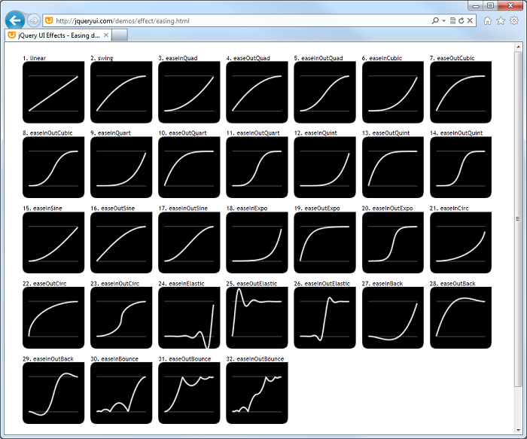The width and height of the screenshot is (527, 439).
Task: Click the easeInElastic easing graph
Action: (189, 318)
